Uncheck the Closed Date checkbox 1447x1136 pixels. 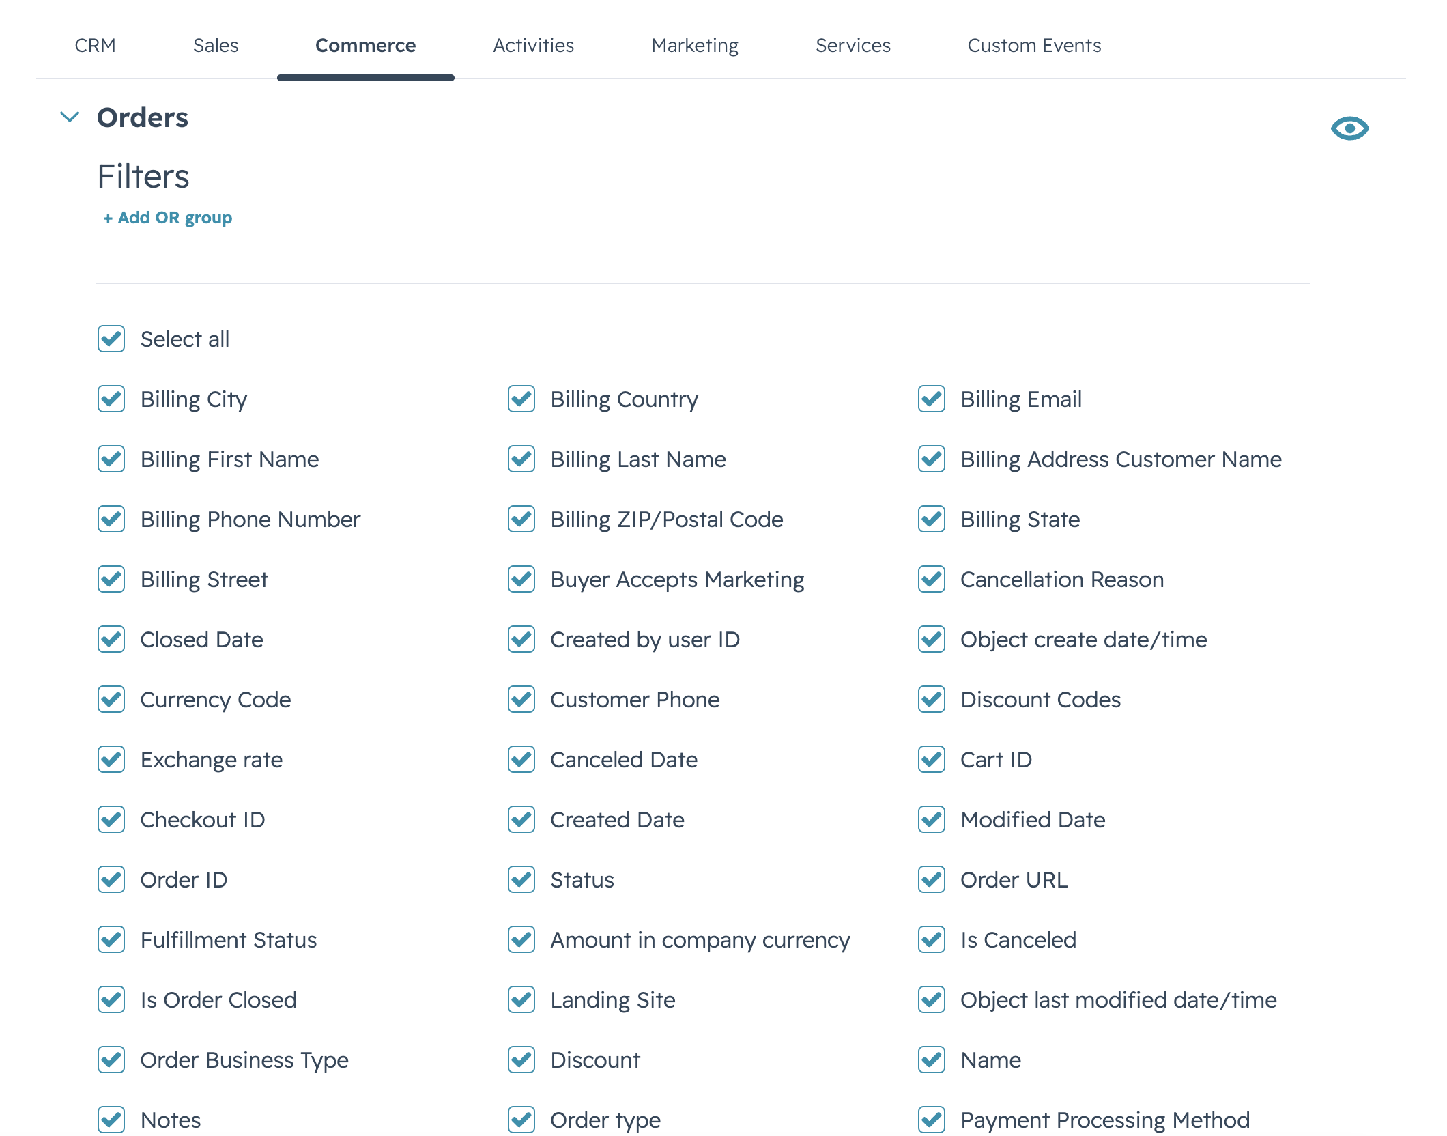(x=111, y=639)
